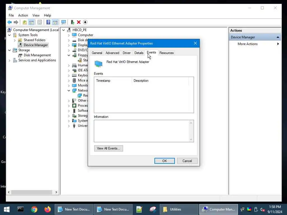Click the red X Uninstall device icon
287x215 pixels.
[79, 22]
